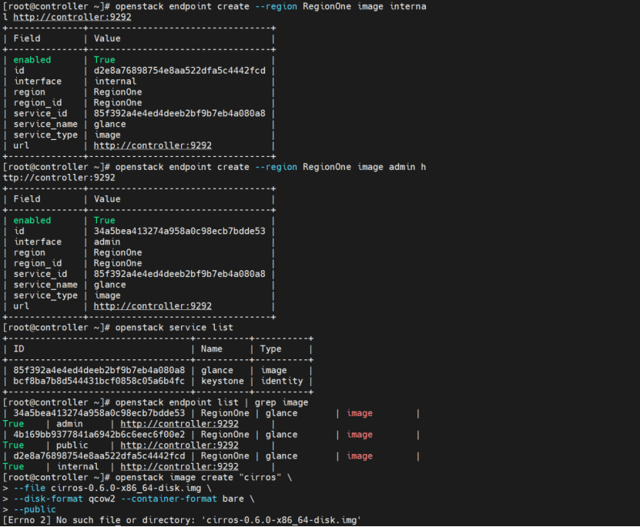Click the 'Field' header of the second table
The width and height of the screenshot is (640, 527).
click(27, 199)
